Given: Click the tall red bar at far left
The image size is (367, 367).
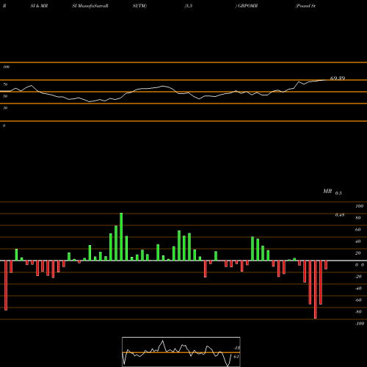Looking at the screenshot, I should coord(6,286).
